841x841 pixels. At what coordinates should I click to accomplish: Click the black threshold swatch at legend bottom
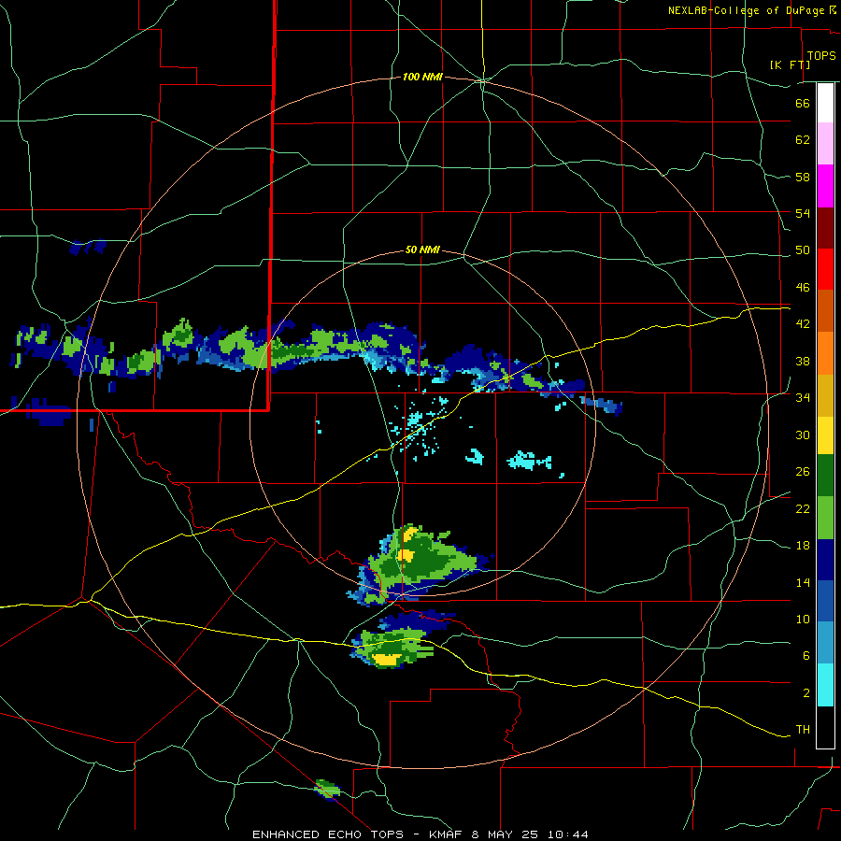tap(825, 727)
